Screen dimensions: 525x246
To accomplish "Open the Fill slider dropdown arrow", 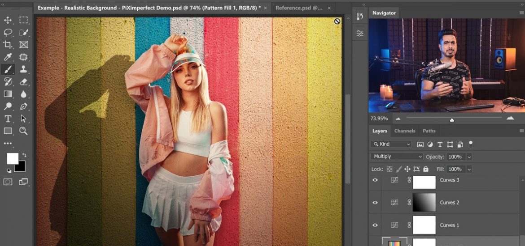I will tap(469, 169).
